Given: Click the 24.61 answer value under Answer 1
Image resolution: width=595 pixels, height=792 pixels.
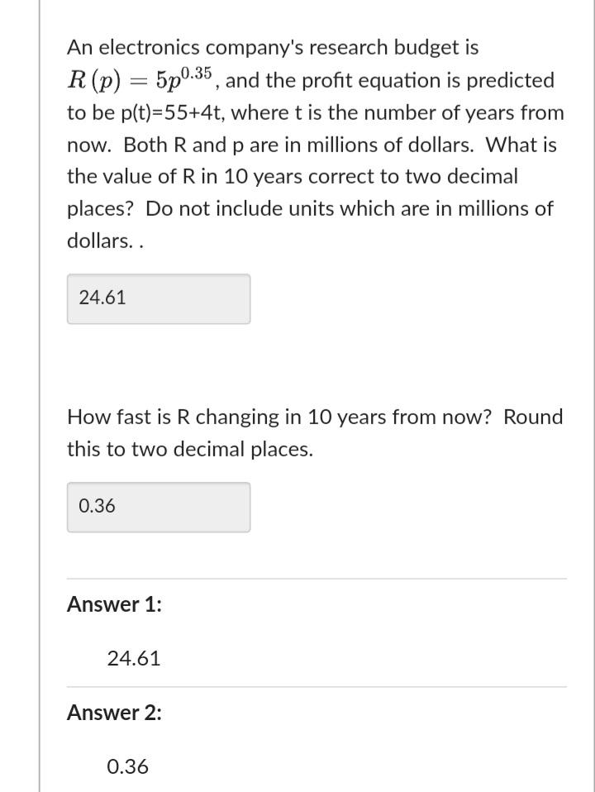Looking at the screenshot, I should [x=135, y=658].
